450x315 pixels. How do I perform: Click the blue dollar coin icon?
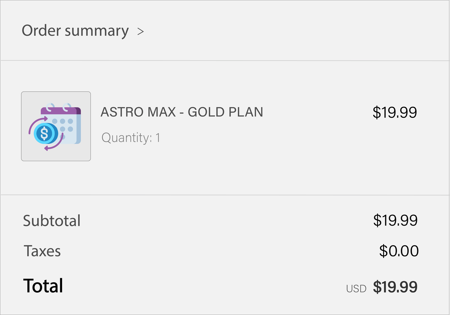point(44,133)
